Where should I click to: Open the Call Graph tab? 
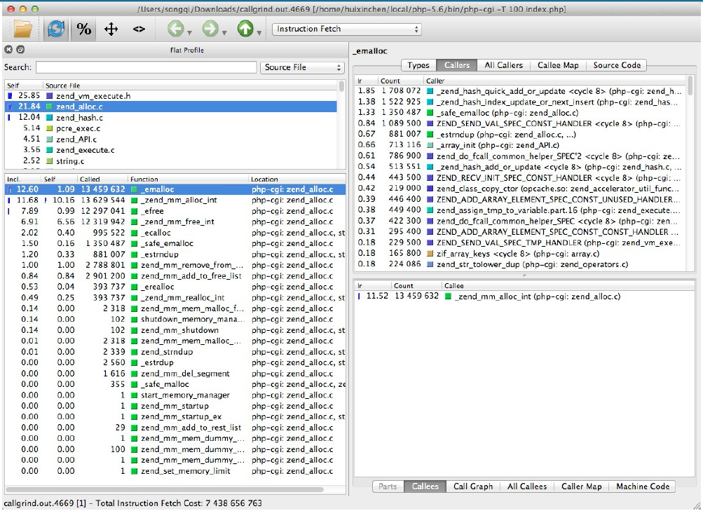[x=473, y=486]
